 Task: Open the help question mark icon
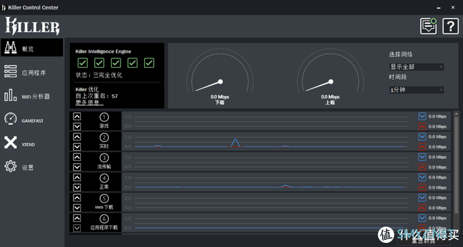451,26
